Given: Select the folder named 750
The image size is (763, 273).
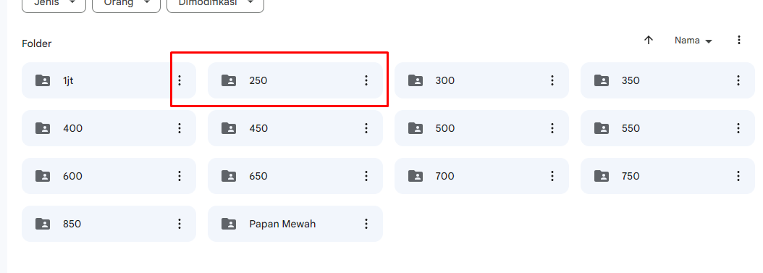Looking at the screenshot, I should [x=667, y=176].
